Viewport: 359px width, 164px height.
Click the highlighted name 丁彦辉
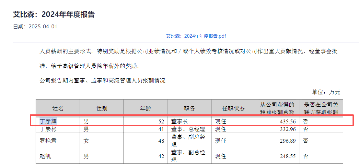pos(48,121)
